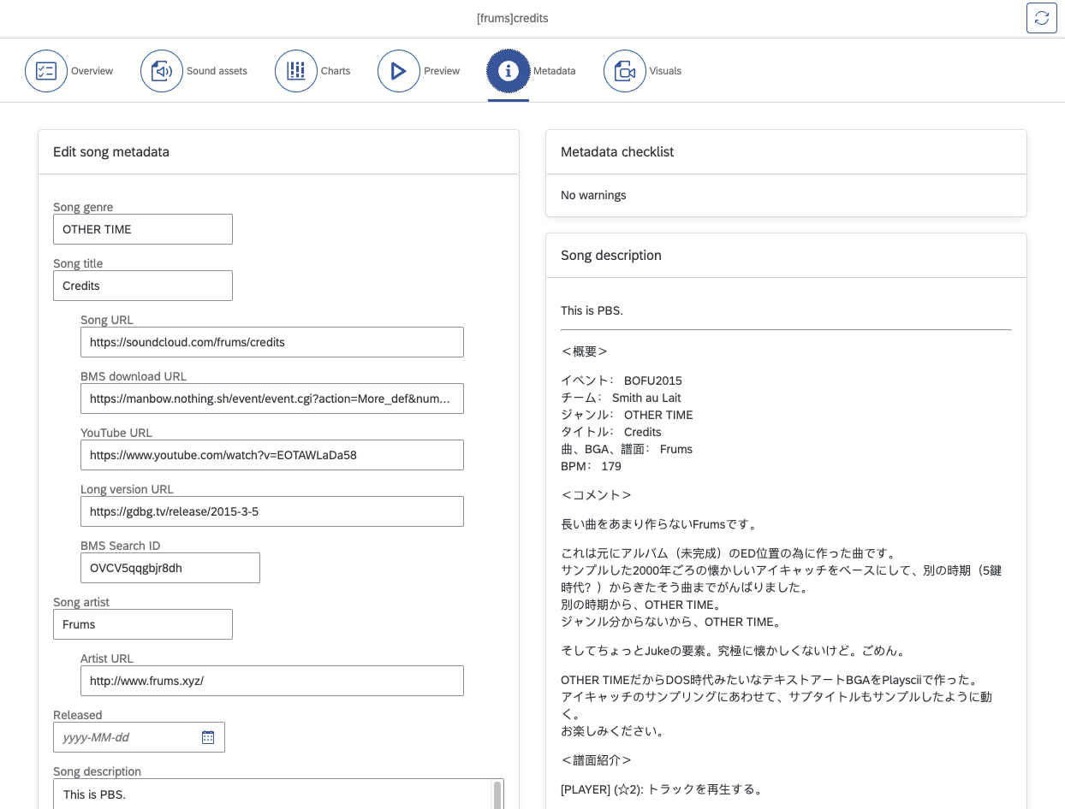The image size is (1065, 809).
Task: Open Visuals via the camera icon
Action: click(624, 70)
